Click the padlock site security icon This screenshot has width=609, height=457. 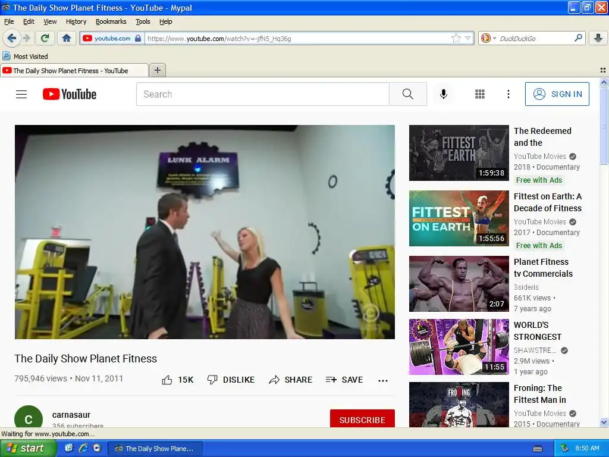point(138,38)
